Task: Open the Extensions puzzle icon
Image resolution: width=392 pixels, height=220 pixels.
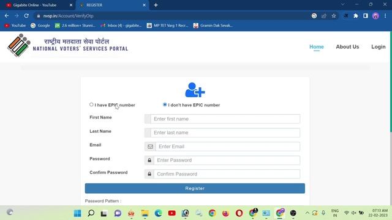Action: (356, 16)
